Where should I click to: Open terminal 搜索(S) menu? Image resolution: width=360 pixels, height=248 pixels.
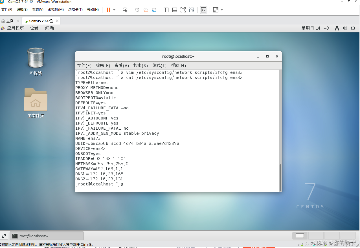[141, 65]
